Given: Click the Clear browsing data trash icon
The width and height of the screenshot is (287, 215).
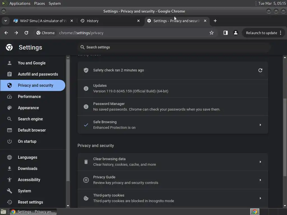Looking at the screenshot, I should [86, 162].
